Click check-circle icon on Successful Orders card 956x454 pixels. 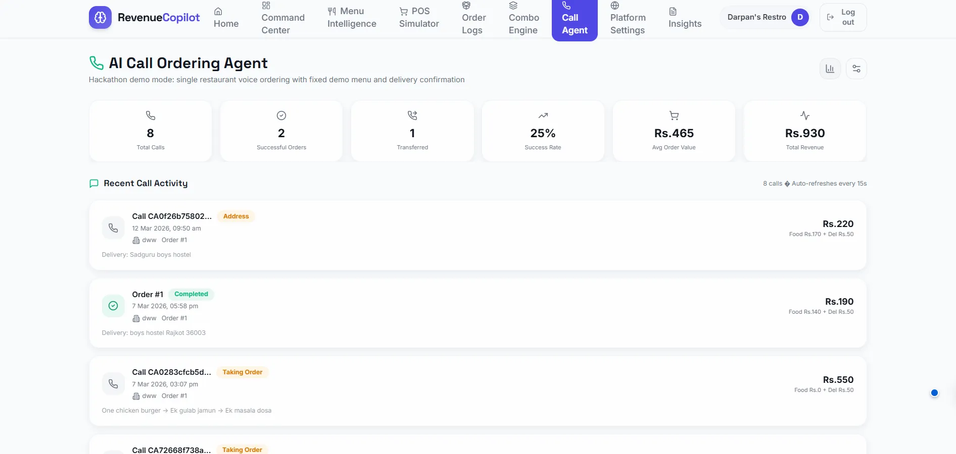coord(281,116)
